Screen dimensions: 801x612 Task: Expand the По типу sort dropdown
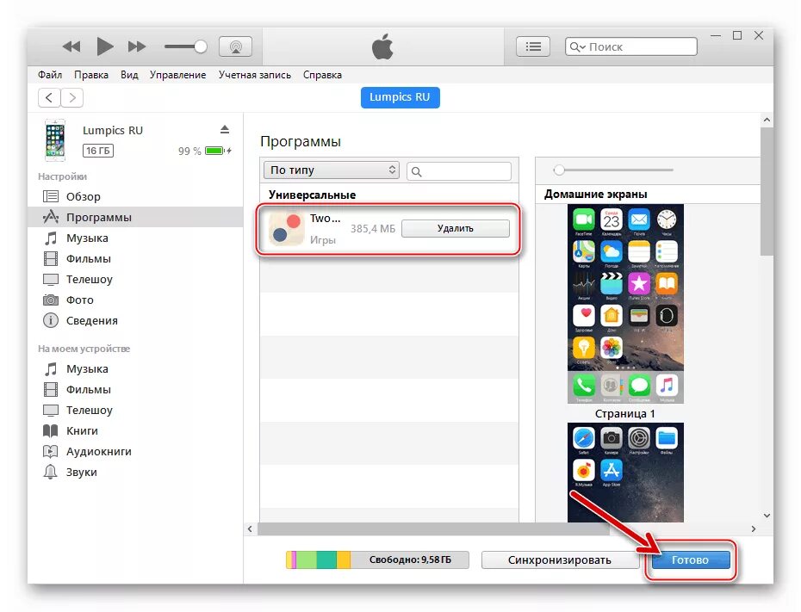332,170
